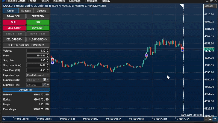Click the BUY LIMIT button

pos(38,28)
